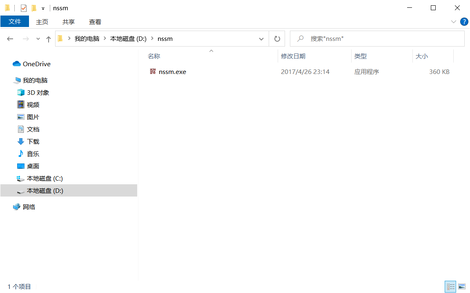Screen dimensions: 470x293
Task: Open the 共享 ribbon tab
Action: tap(69, 22)
